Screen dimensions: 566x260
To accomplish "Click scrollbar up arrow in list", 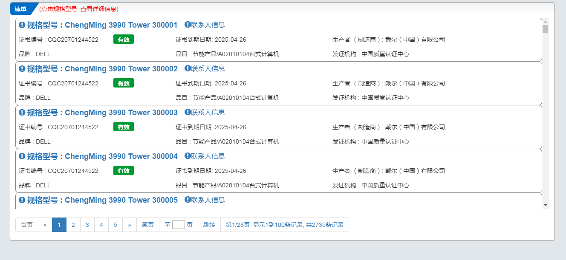I will tap(545, 21).
